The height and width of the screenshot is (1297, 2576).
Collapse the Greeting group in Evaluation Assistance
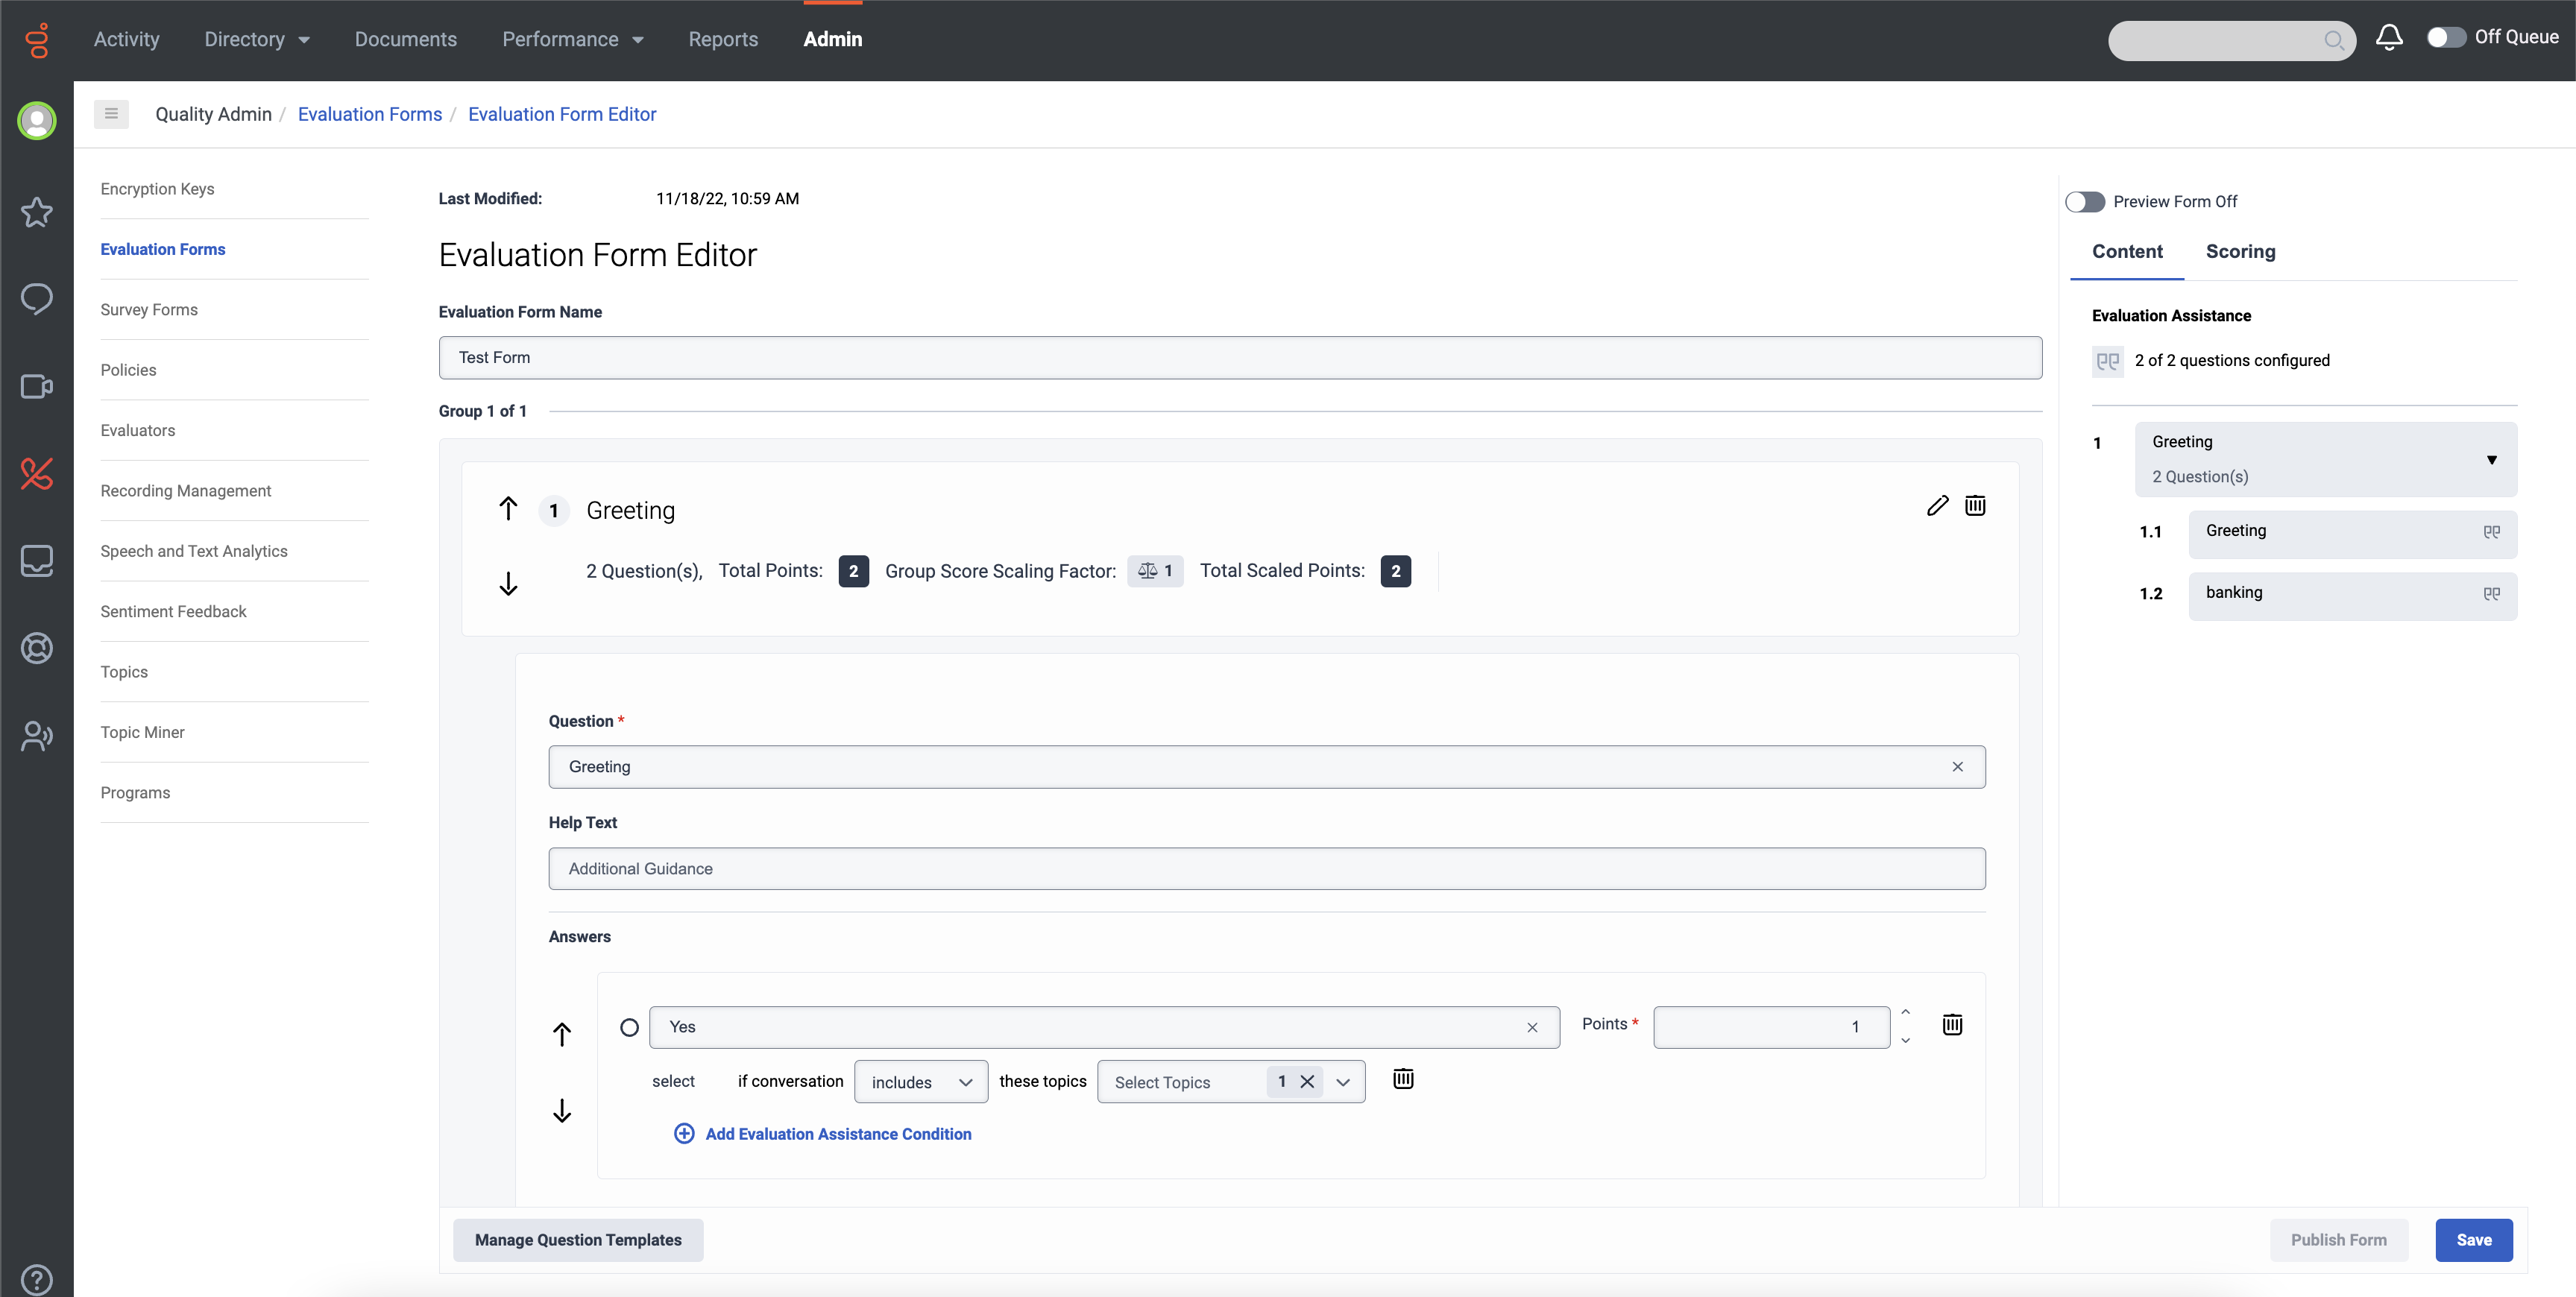pos(2491,460)
